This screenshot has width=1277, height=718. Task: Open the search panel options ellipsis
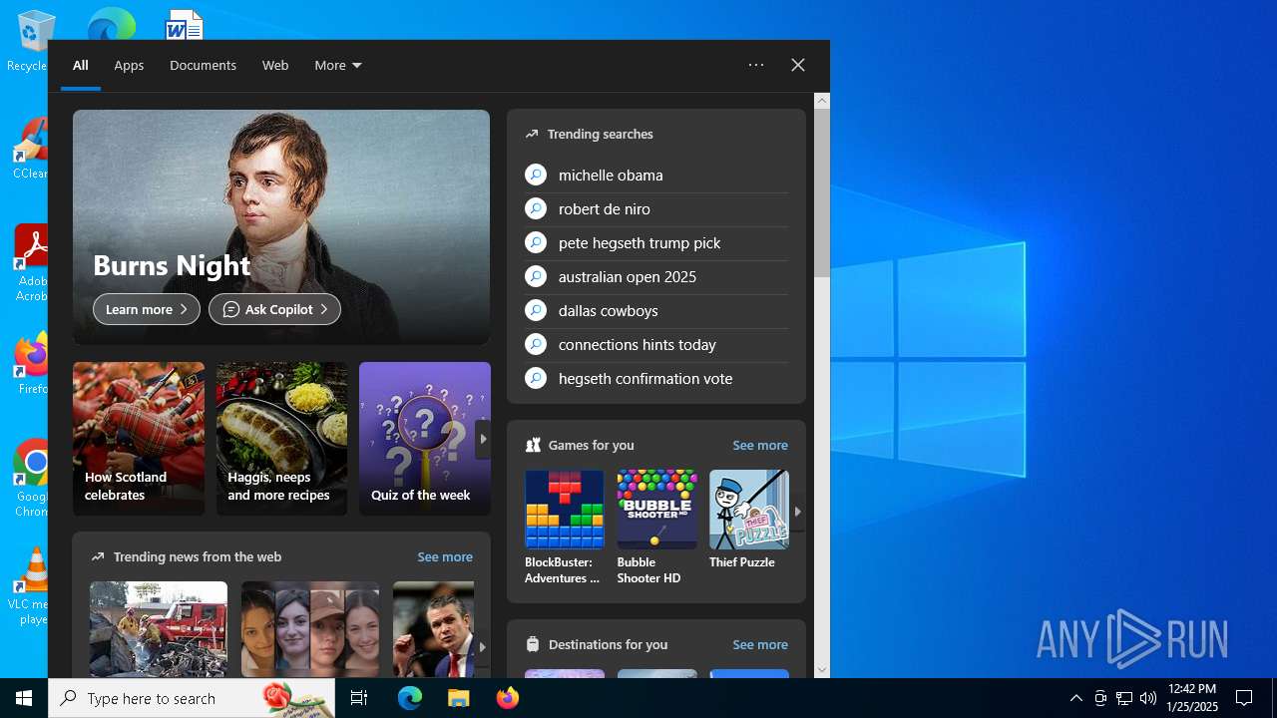[756, 65]
